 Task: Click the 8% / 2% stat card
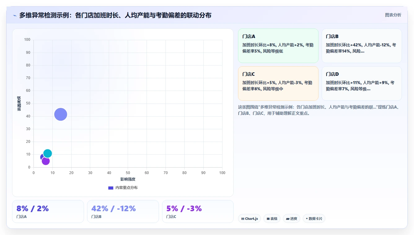pos(48,211)
